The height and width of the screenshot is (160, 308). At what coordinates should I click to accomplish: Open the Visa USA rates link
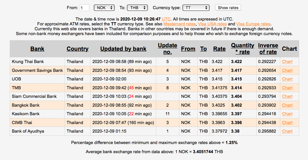(213, 24)
